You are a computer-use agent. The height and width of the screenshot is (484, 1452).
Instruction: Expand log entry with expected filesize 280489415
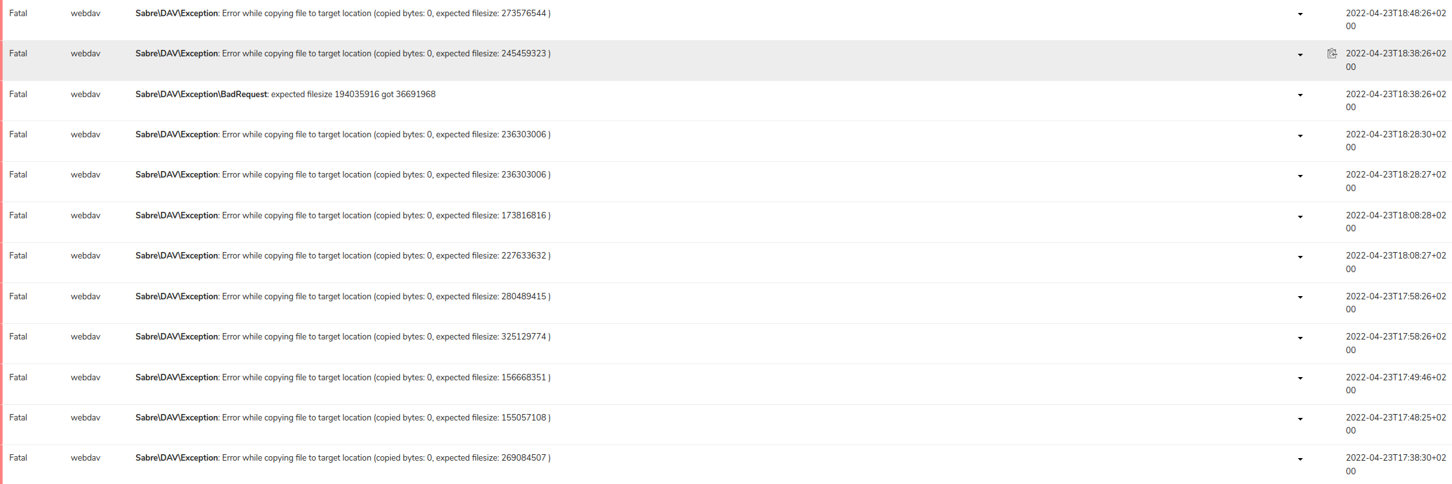(1300, 297)
